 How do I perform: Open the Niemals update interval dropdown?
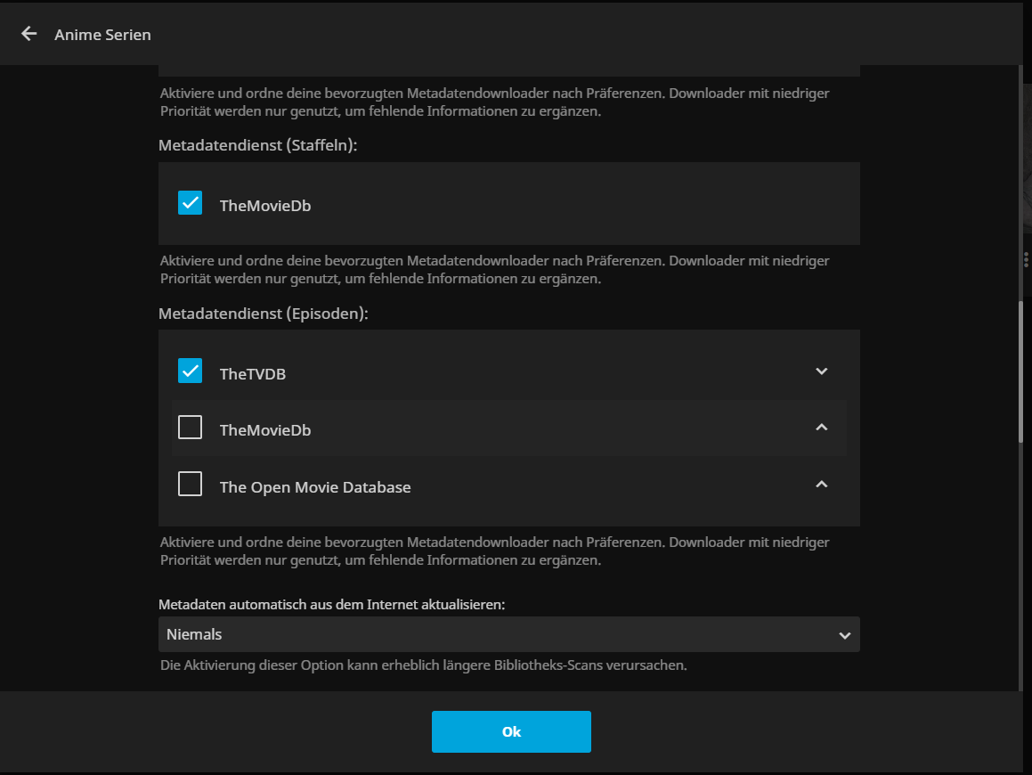pos(499,634)
